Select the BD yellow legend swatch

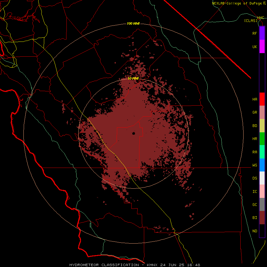pyautogui.click(x=262, y=126)
